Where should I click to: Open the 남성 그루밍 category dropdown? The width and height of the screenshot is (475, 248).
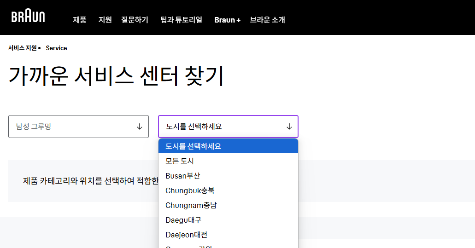(x=78, y=127)
